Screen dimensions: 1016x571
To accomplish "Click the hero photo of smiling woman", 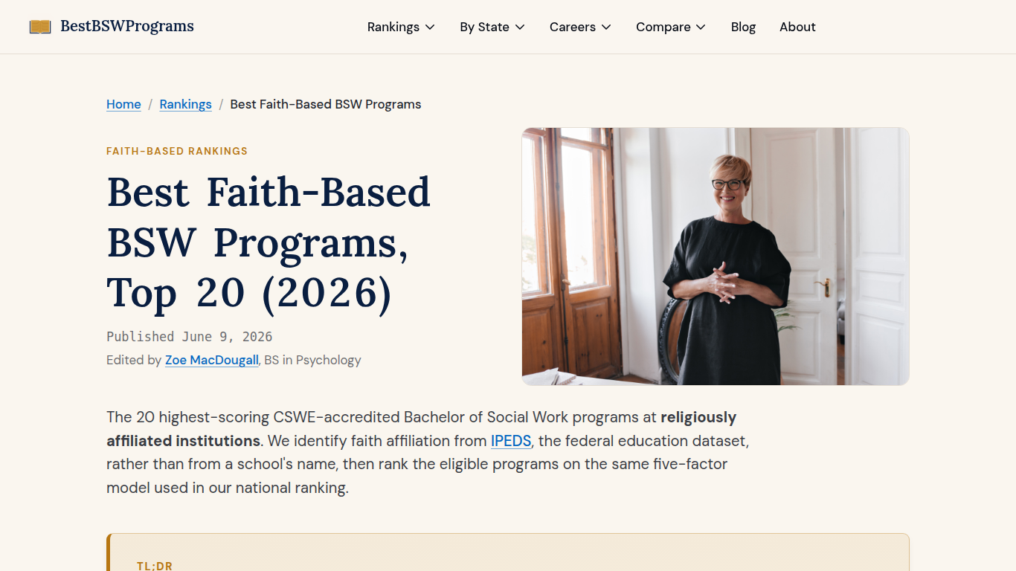I will point(716,257).
